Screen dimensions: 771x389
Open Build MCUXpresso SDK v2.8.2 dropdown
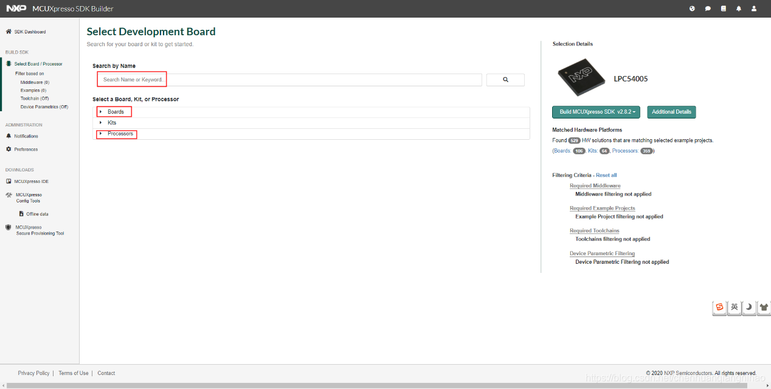tap(596, 112)
